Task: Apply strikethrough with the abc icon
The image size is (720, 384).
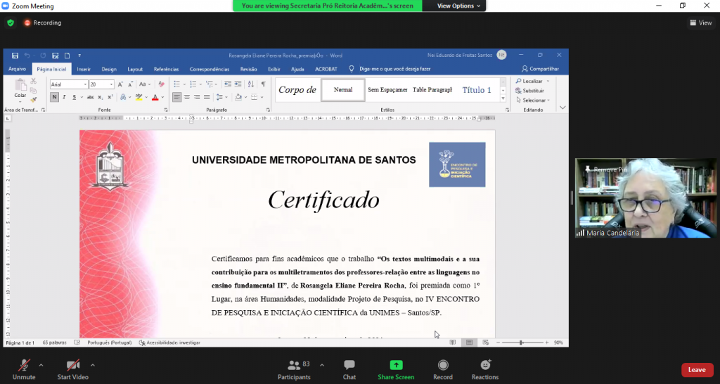Action: pos(91,97)
